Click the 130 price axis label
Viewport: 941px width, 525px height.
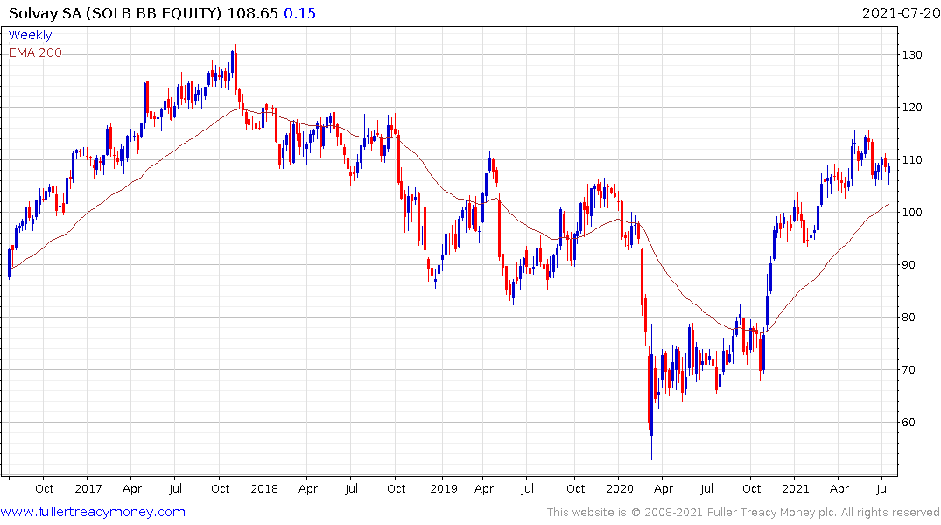pos(912,54)
